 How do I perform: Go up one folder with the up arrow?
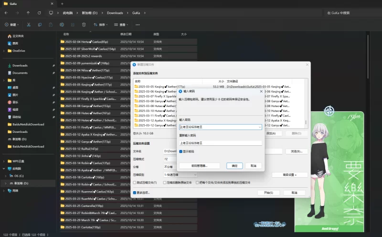pyautogui.click(x=28, y=13)
